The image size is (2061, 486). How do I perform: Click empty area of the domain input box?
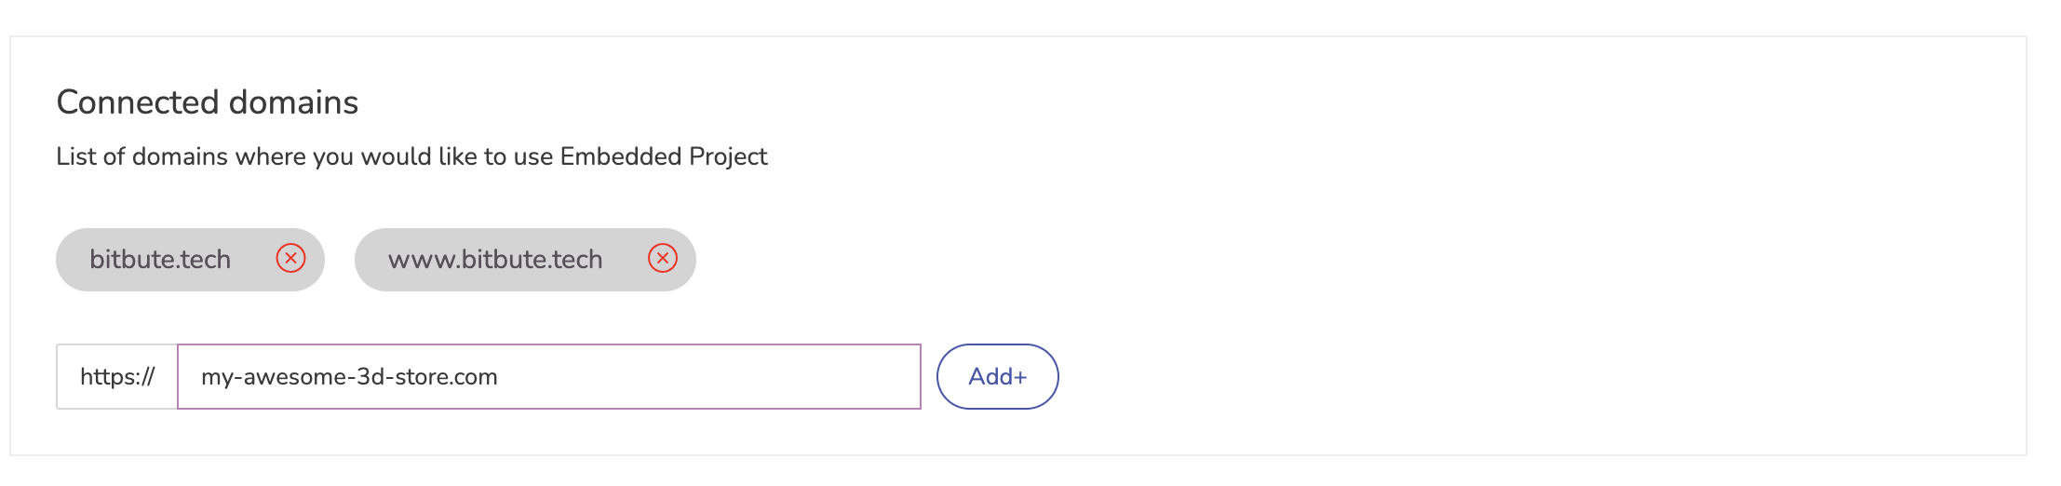tap(707, 376)
